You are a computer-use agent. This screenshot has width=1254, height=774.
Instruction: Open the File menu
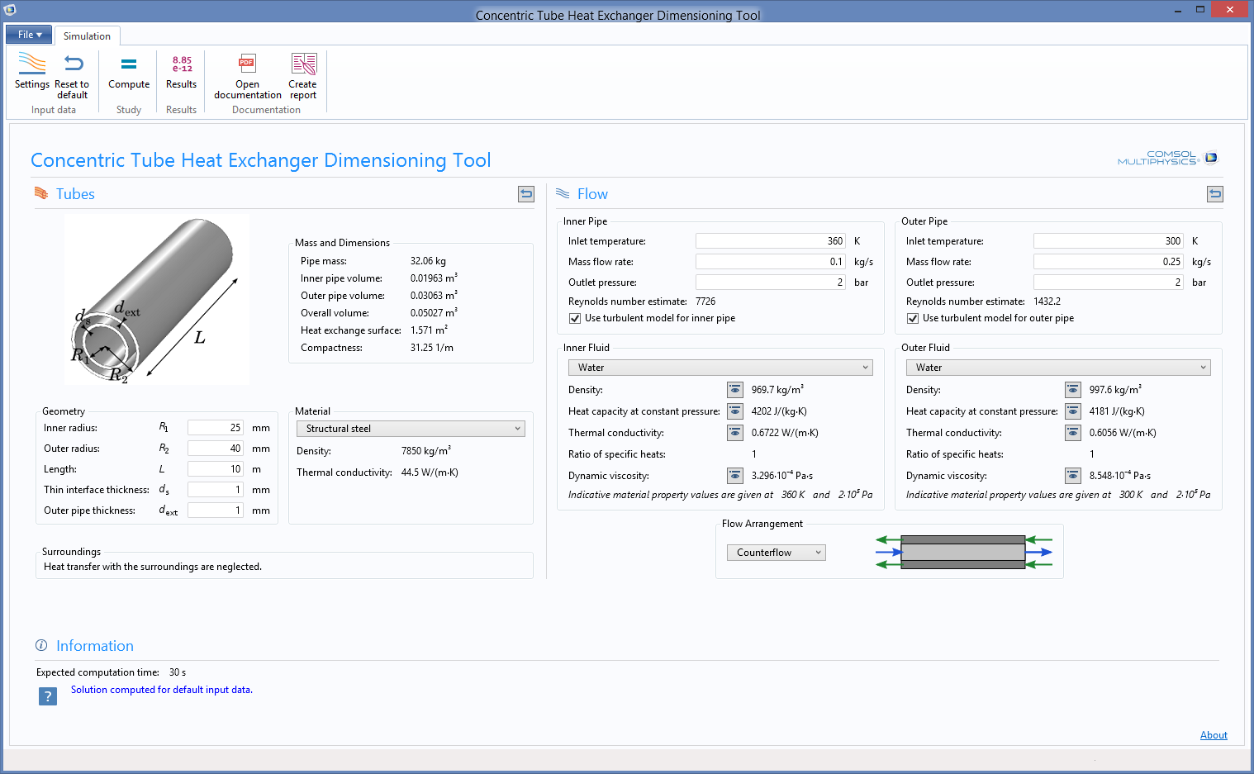[29, 35]
